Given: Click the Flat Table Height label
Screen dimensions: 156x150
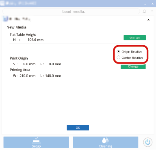Looking at the screenshot, I should (x=23, y=35).
